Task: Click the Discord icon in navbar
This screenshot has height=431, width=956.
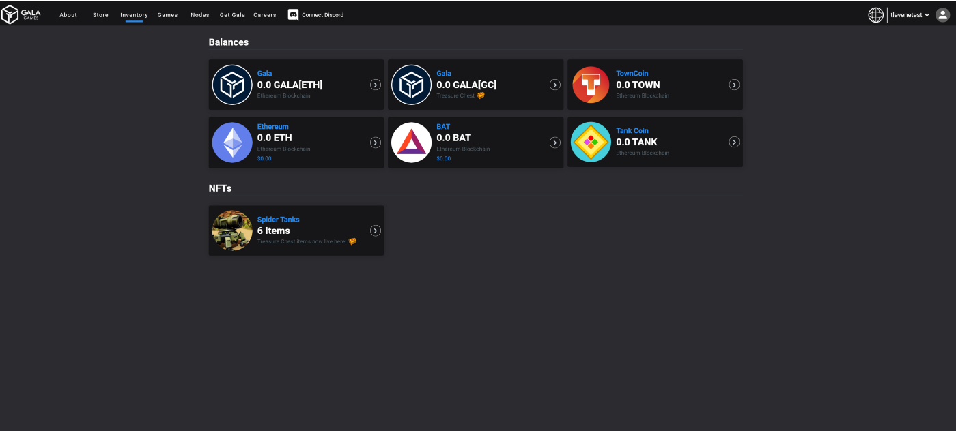Action: pyautogui.click(x=293, y=14)
